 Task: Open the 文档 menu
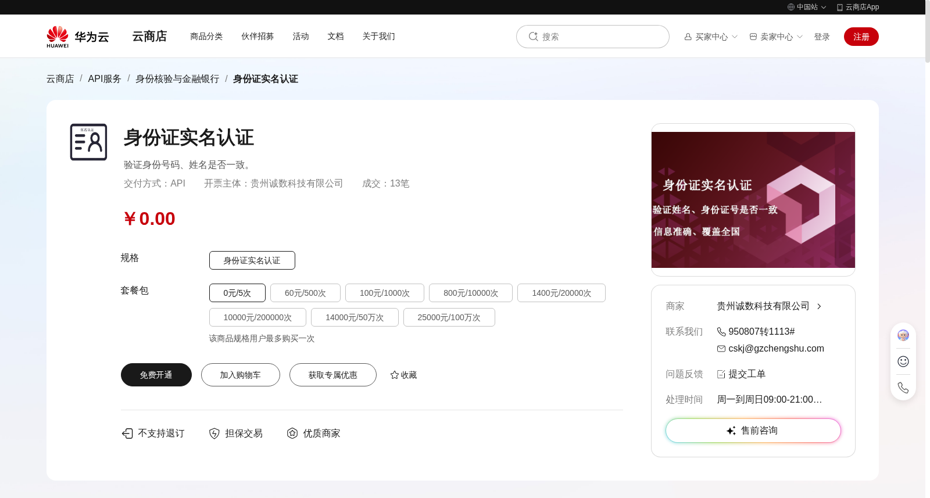pyautogui.click(x=335, y=36)
